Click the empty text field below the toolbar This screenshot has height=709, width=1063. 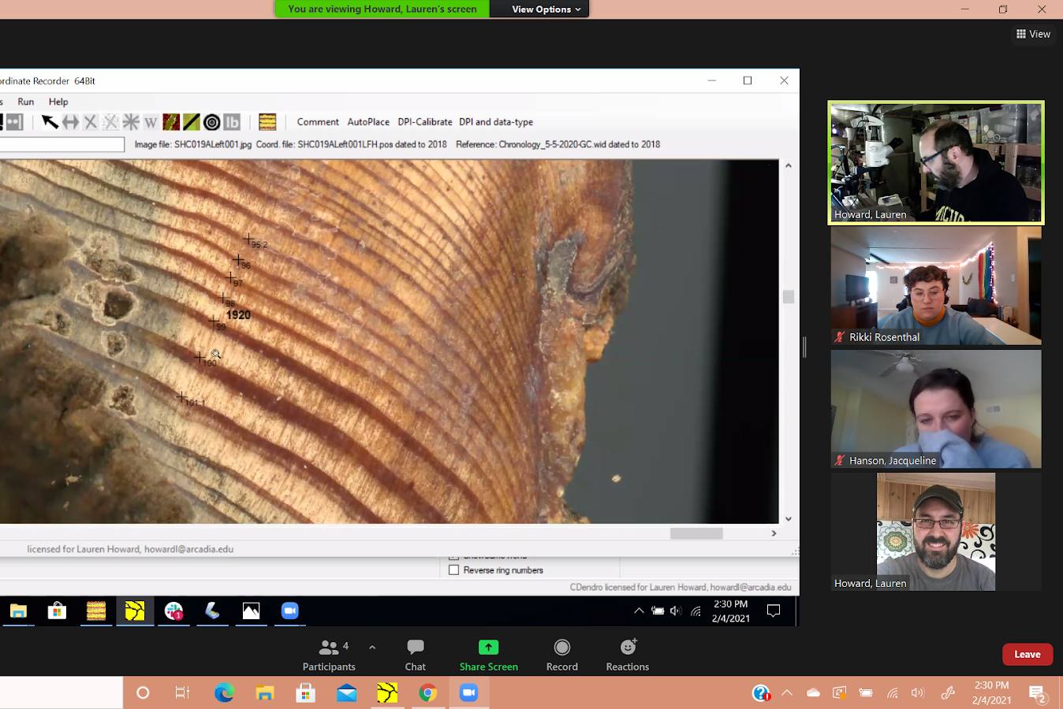point(62,145)
